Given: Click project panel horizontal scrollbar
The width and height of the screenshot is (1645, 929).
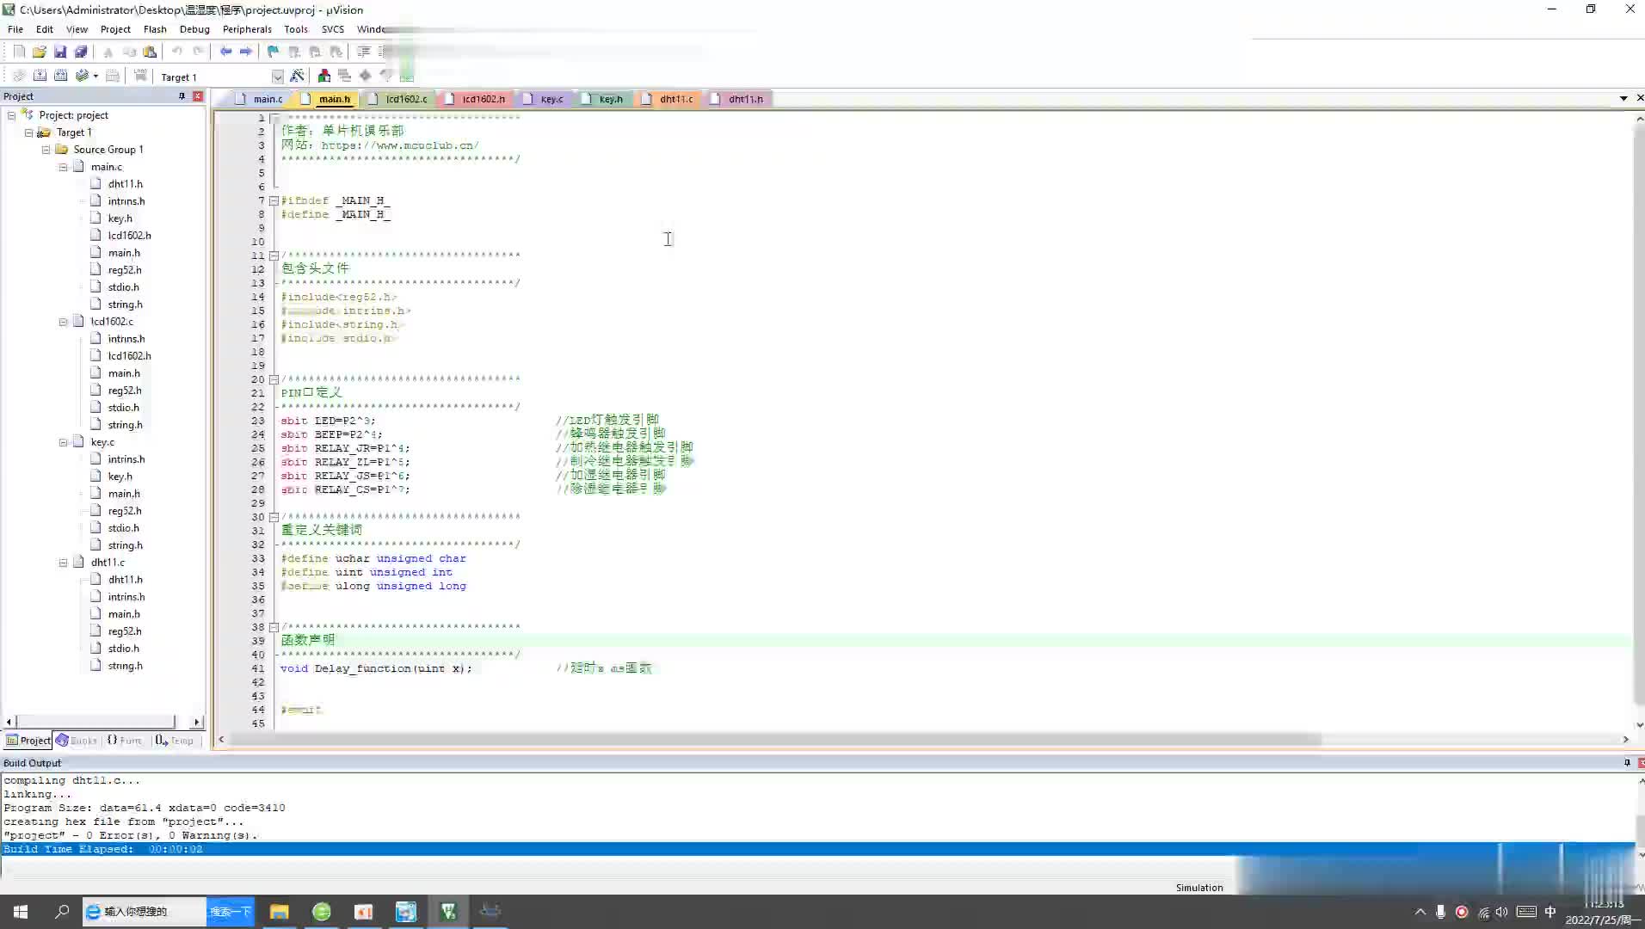Looking at the screenshot, I should pyautogui.click(x=95, y=722).
